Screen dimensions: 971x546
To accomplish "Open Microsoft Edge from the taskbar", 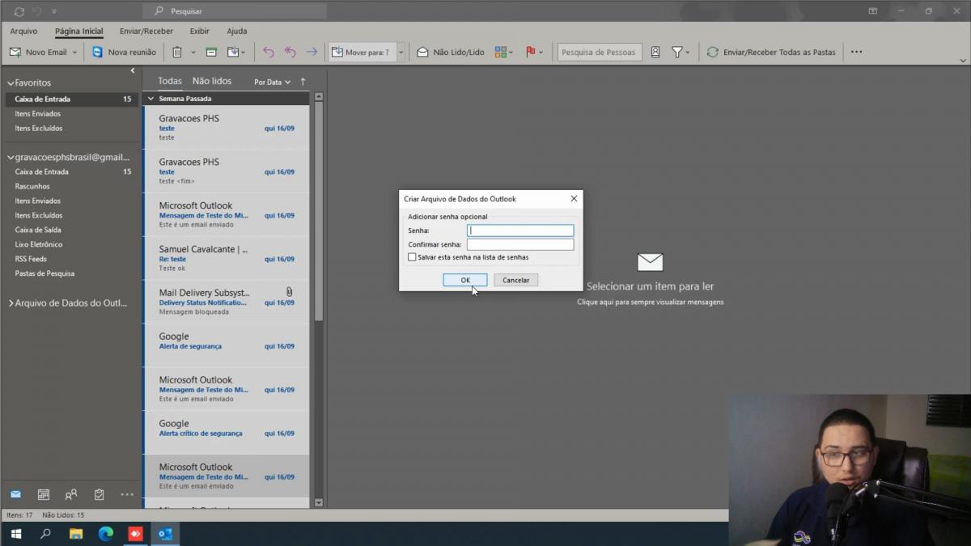I will [106, 534].
